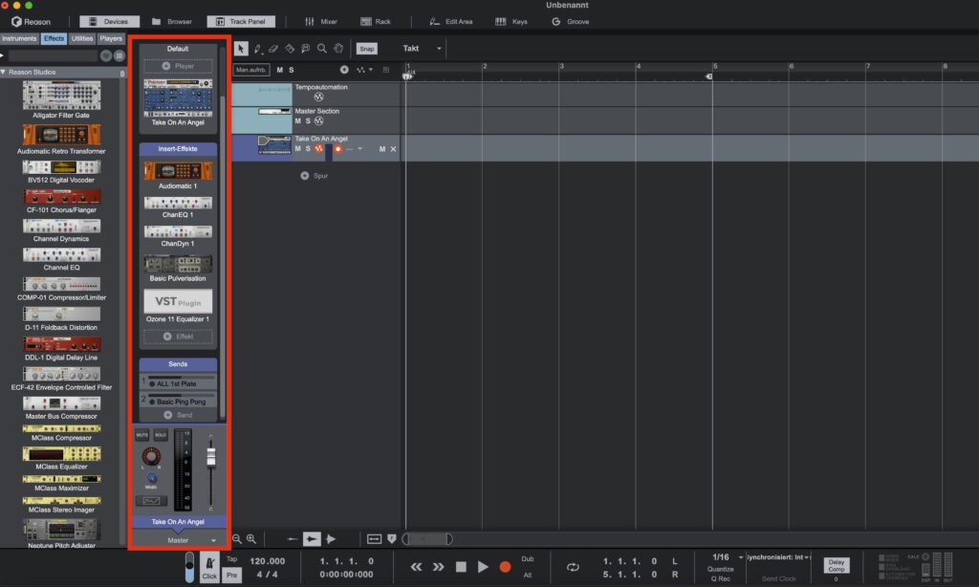Click the list view icon in the browser
Screen dimensions: 979x587
(x=120, y=55)
